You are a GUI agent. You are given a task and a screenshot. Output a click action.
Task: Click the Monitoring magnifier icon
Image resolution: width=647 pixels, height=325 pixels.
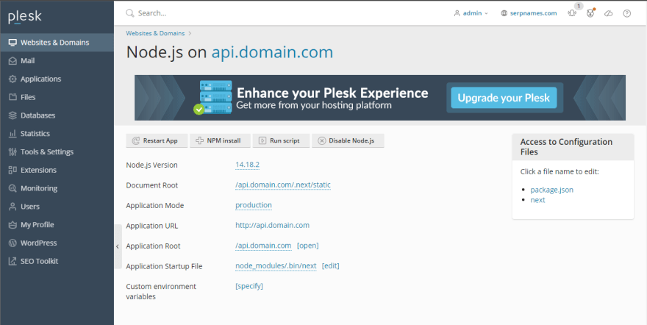(12, 188)
